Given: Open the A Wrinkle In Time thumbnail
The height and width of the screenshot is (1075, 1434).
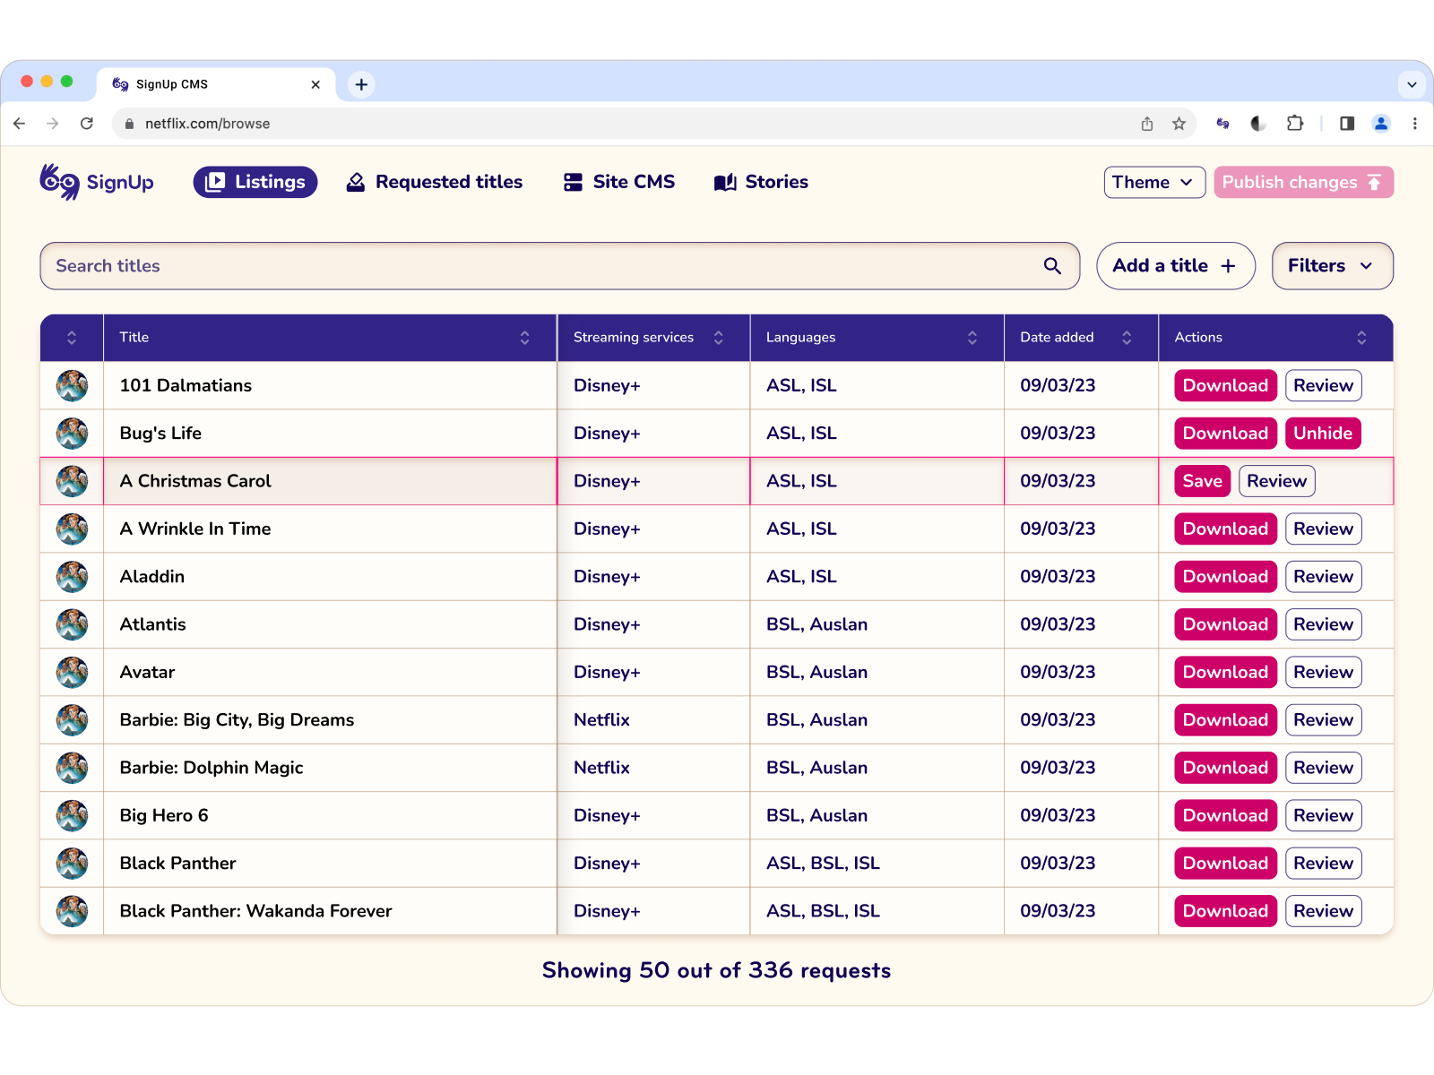Looking at the screenshot, I should click(72, 529).
